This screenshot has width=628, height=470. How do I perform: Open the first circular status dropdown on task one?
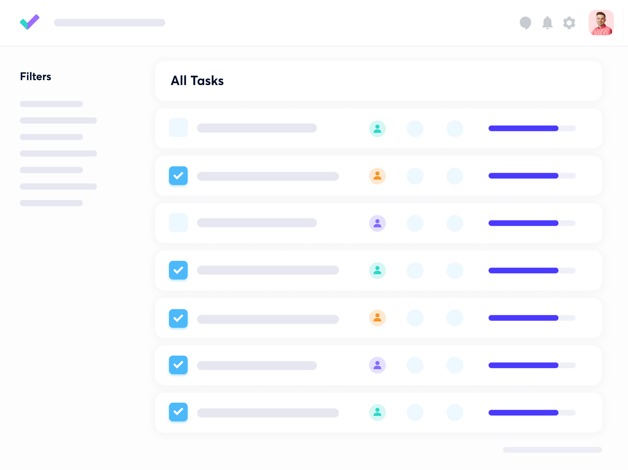coord(415,128)
